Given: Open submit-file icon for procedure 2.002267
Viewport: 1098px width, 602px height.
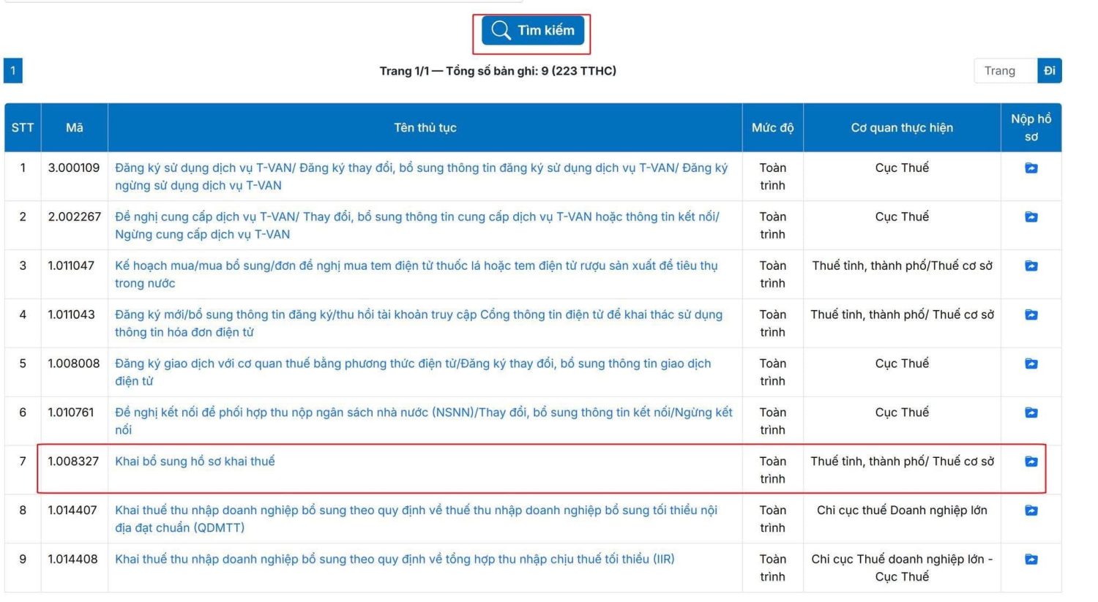Looking at the screenshot, I should 1031,217.
